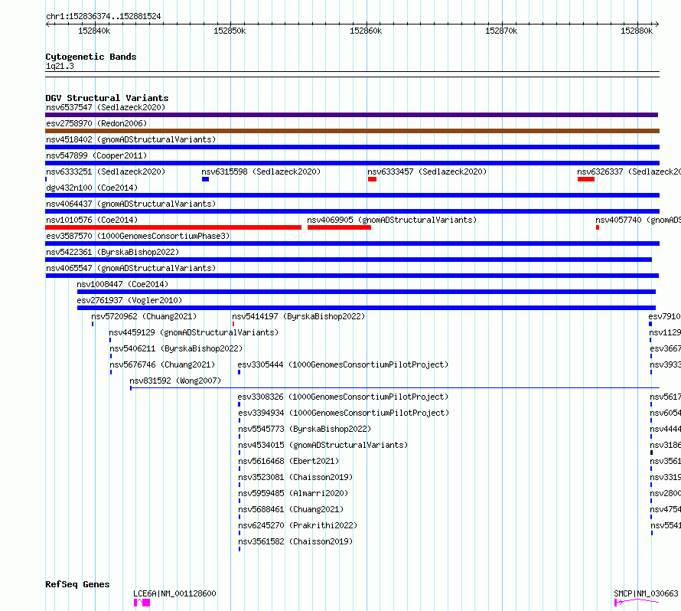Click the esv2761937 (Vogler2010) blue bar
Screen dimensions: 681x611
(x=366, y=308)
